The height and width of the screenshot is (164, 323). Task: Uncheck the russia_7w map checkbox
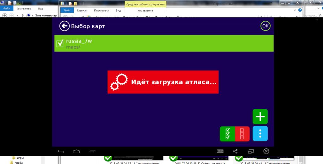pyautogui.click(x=60, y=43)
